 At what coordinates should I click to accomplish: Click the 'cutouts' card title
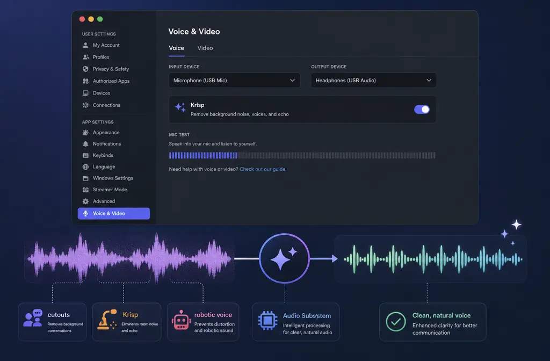[59, 315]
